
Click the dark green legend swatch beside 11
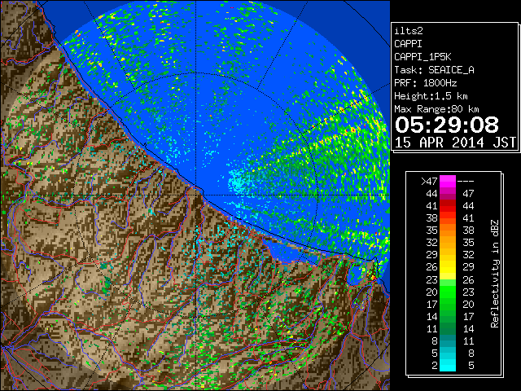click(x=448, y=329)
